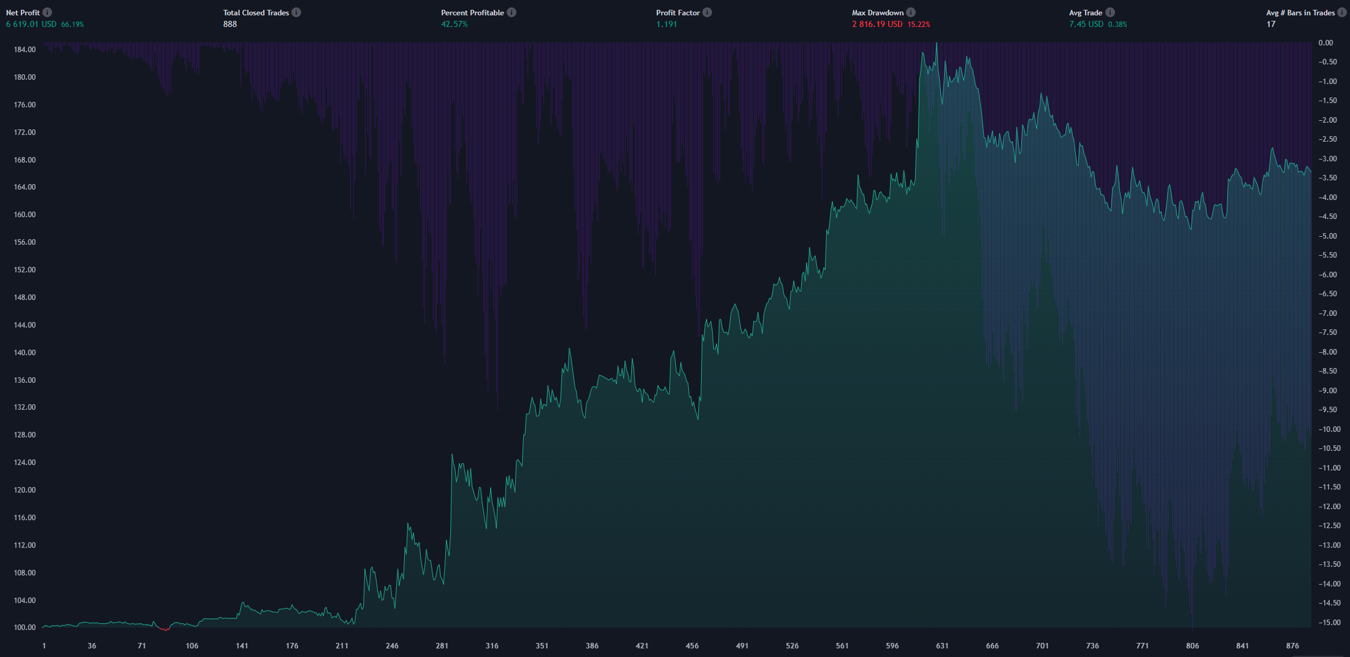Screen dimensions: 1350x657
Task: Click trade number 806 on the x-axis
Action: pos(1192,646)
